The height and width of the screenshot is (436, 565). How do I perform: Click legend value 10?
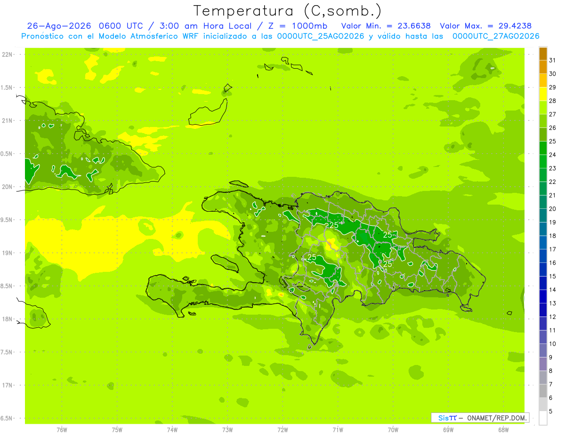[x=553, y=344]
